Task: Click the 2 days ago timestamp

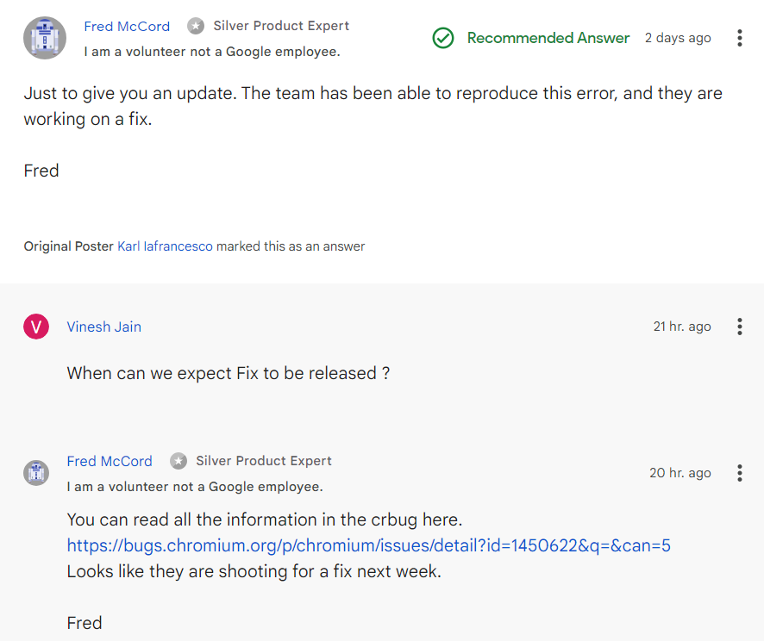Action: click(x=678, y=38)
